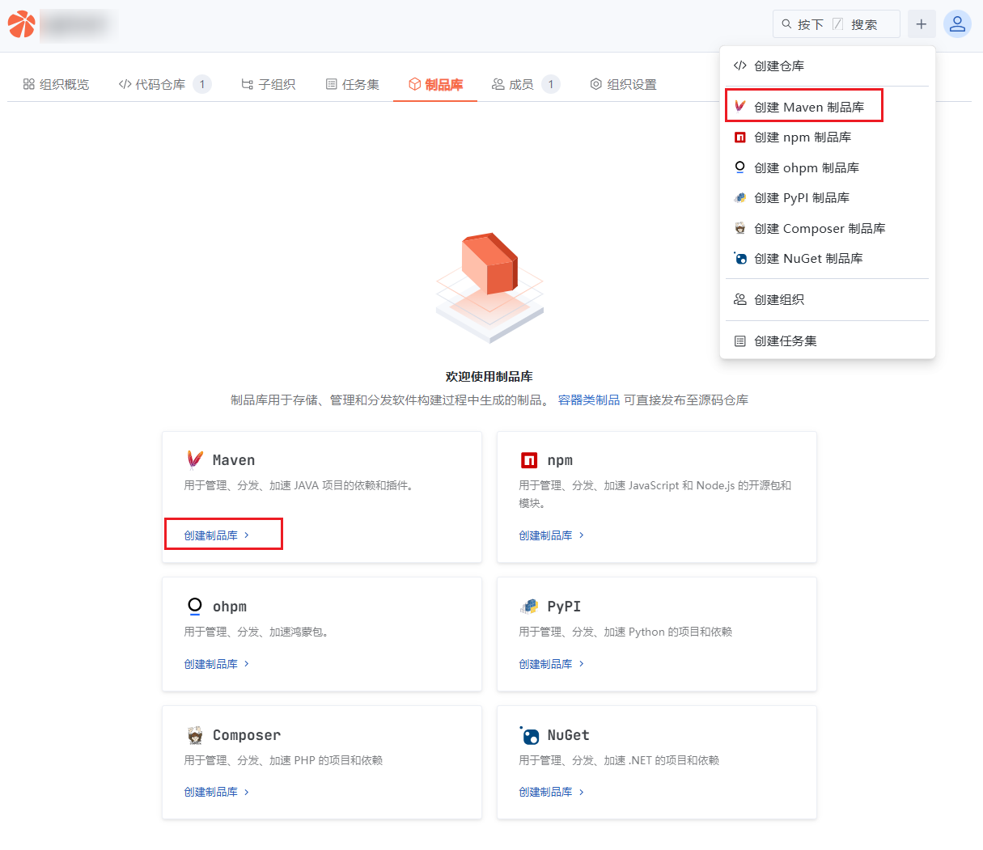
Task: Click the Composer icon in dropdown menu
Action: 739,228
